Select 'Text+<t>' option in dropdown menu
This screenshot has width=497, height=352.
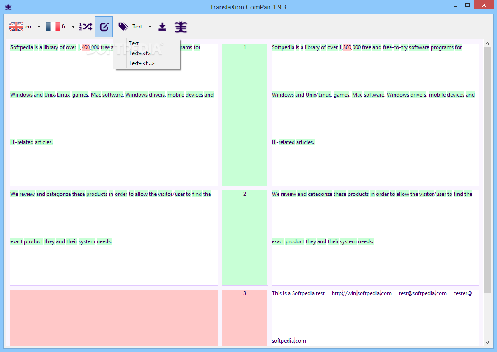[x=146, y=53]
